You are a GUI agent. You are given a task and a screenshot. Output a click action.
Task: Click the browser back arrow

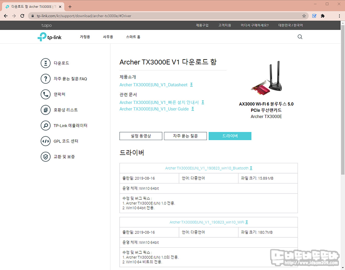[6, 16]
